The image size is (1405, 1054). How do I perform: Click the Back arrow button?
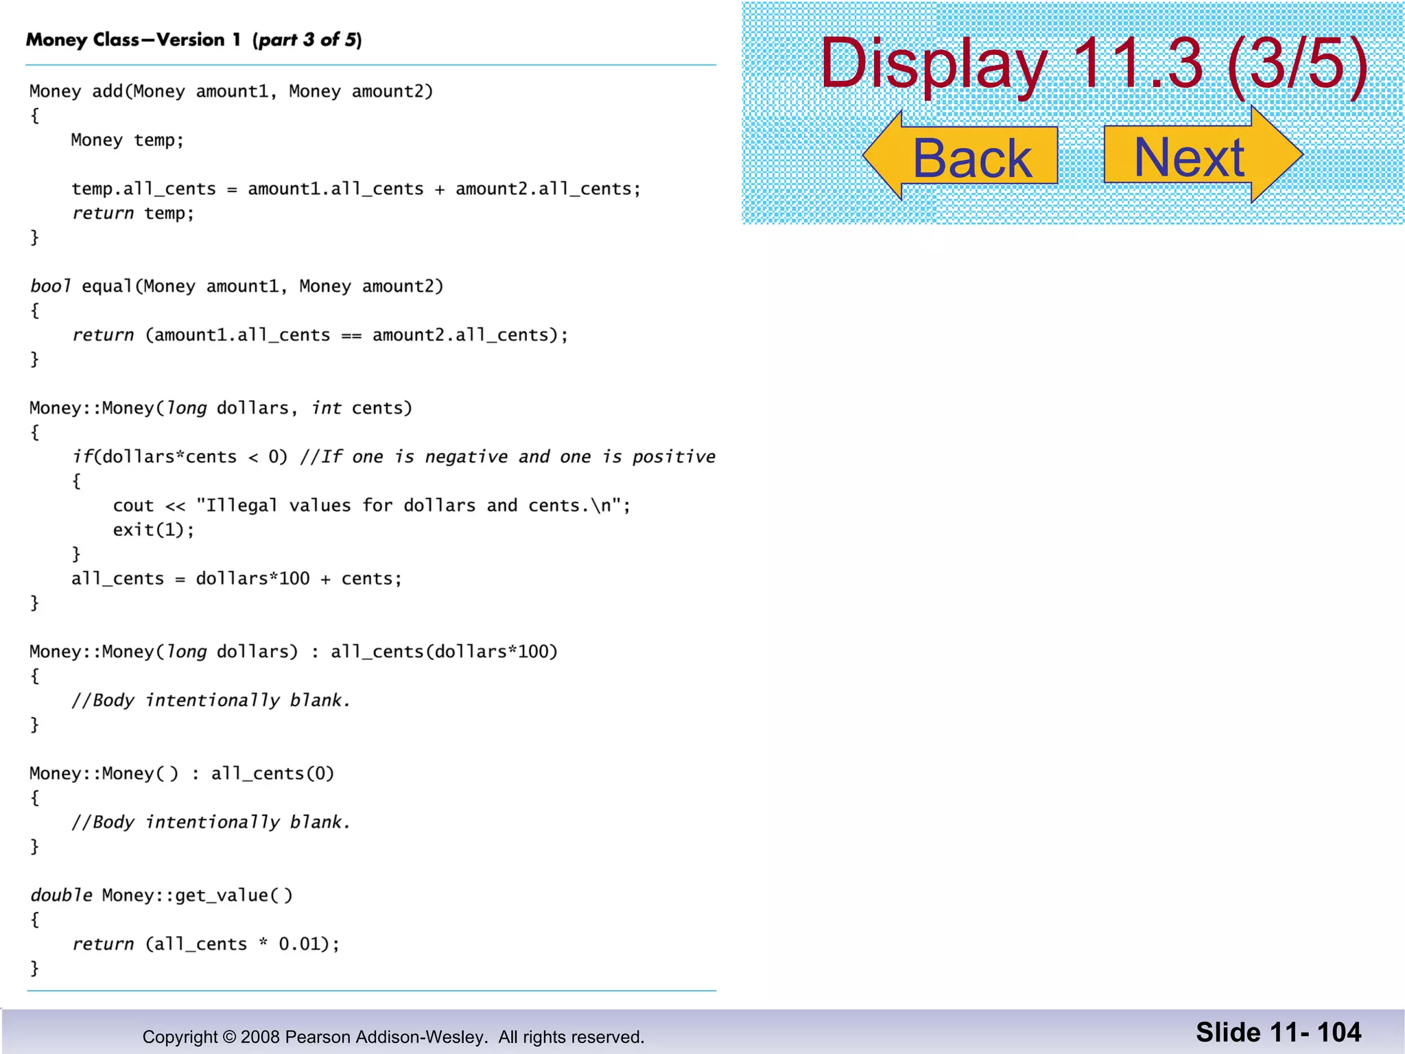960,156
